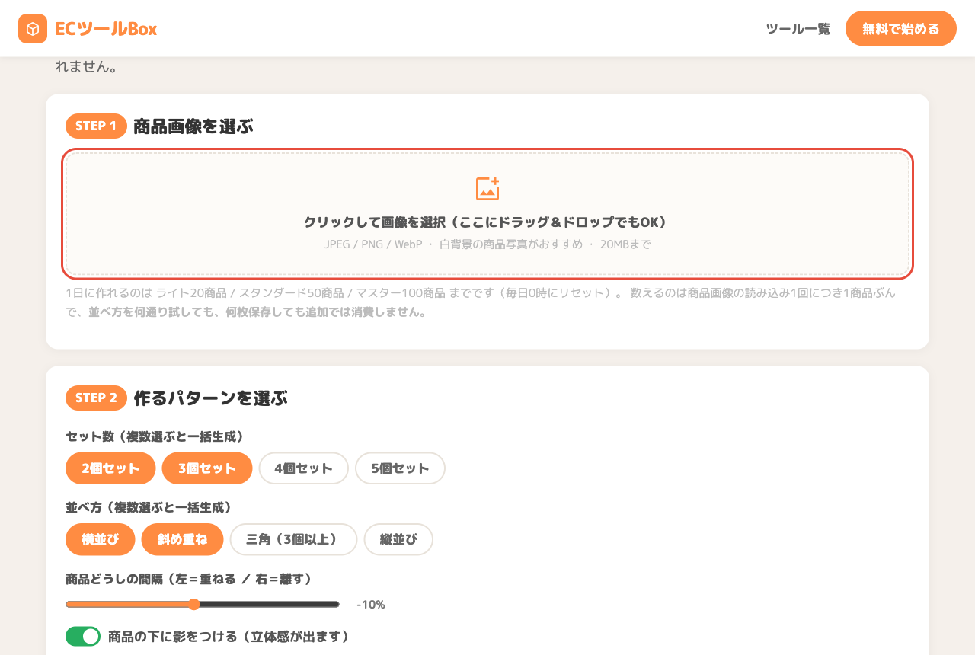
Task: Click the image drop zone to select a file
Action: coord(487,214)
